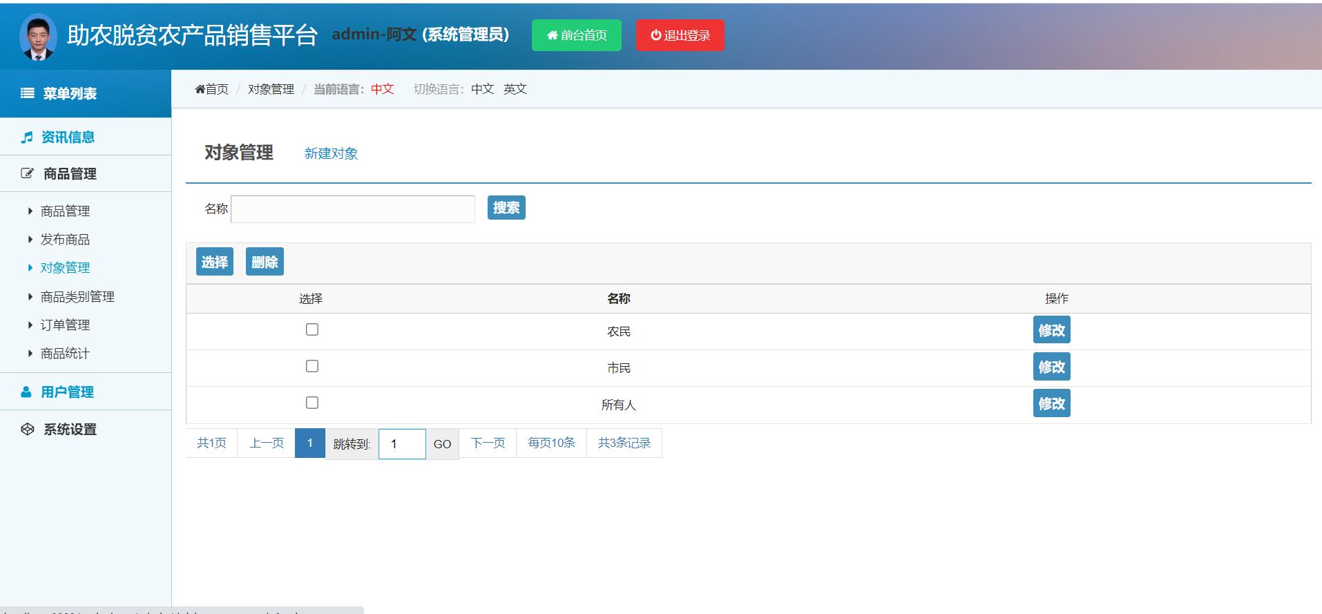Click the GO jump button
Screen dimensions: 1322x614
pos(443,444)
